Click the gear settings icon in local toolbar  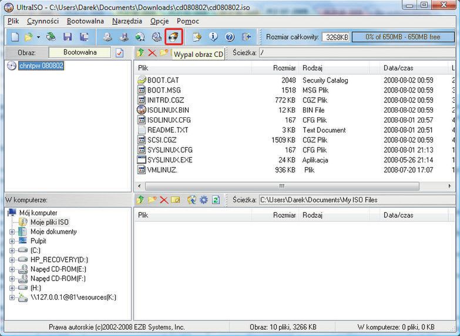point(203,200)
